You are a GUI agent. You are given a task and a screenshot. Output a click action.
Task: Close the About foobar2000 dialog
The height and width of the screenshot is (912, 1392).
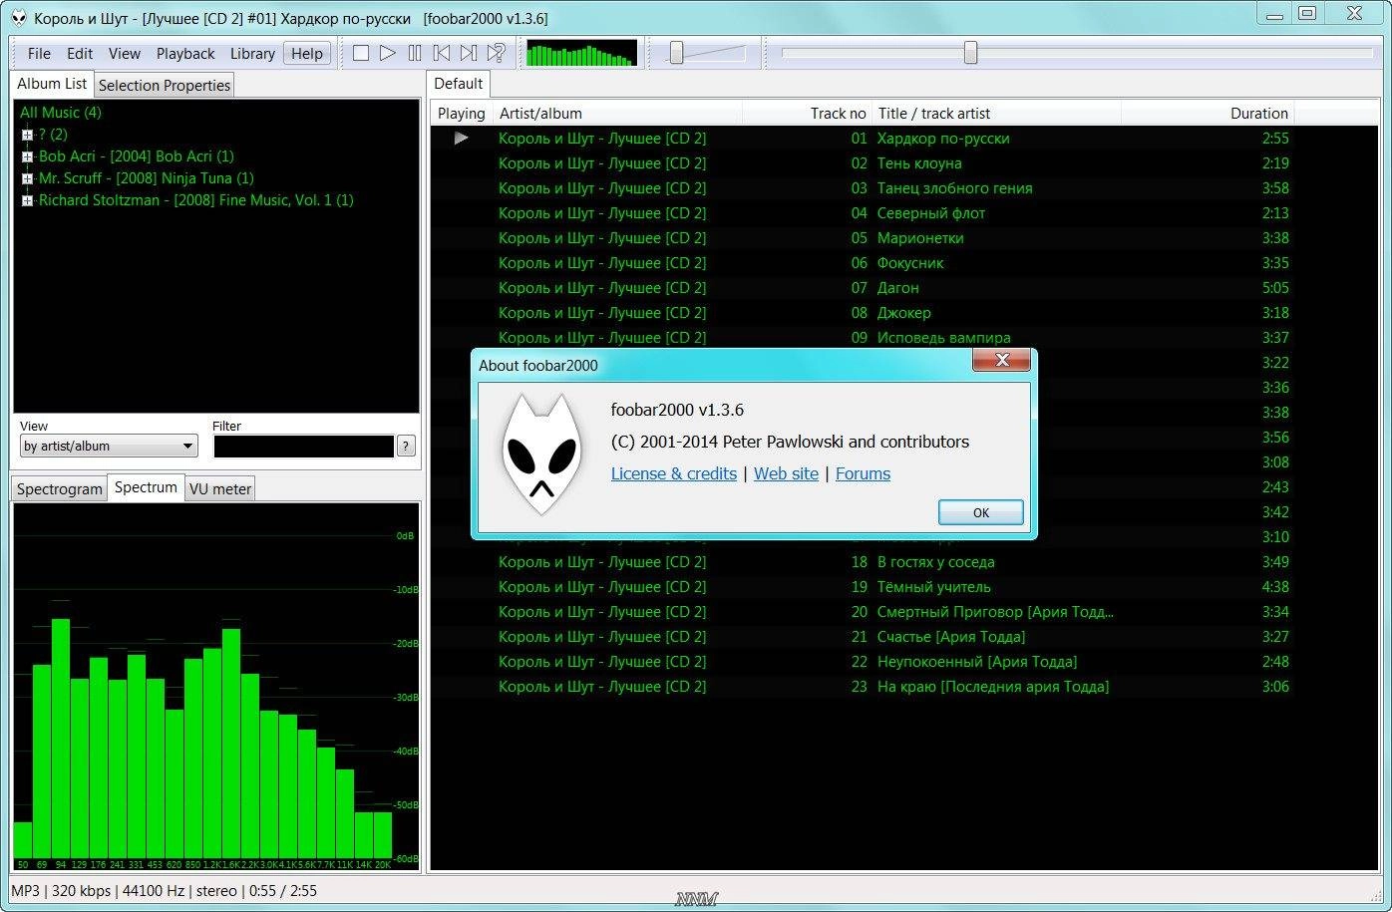tap(1002, 360)
